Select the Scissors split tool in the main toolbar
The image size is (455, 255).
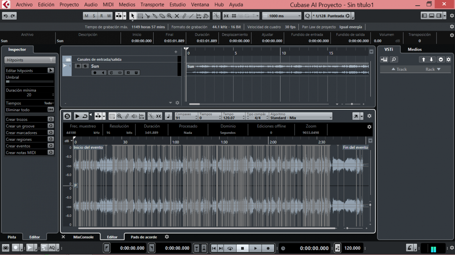click(x=147, y=16)
